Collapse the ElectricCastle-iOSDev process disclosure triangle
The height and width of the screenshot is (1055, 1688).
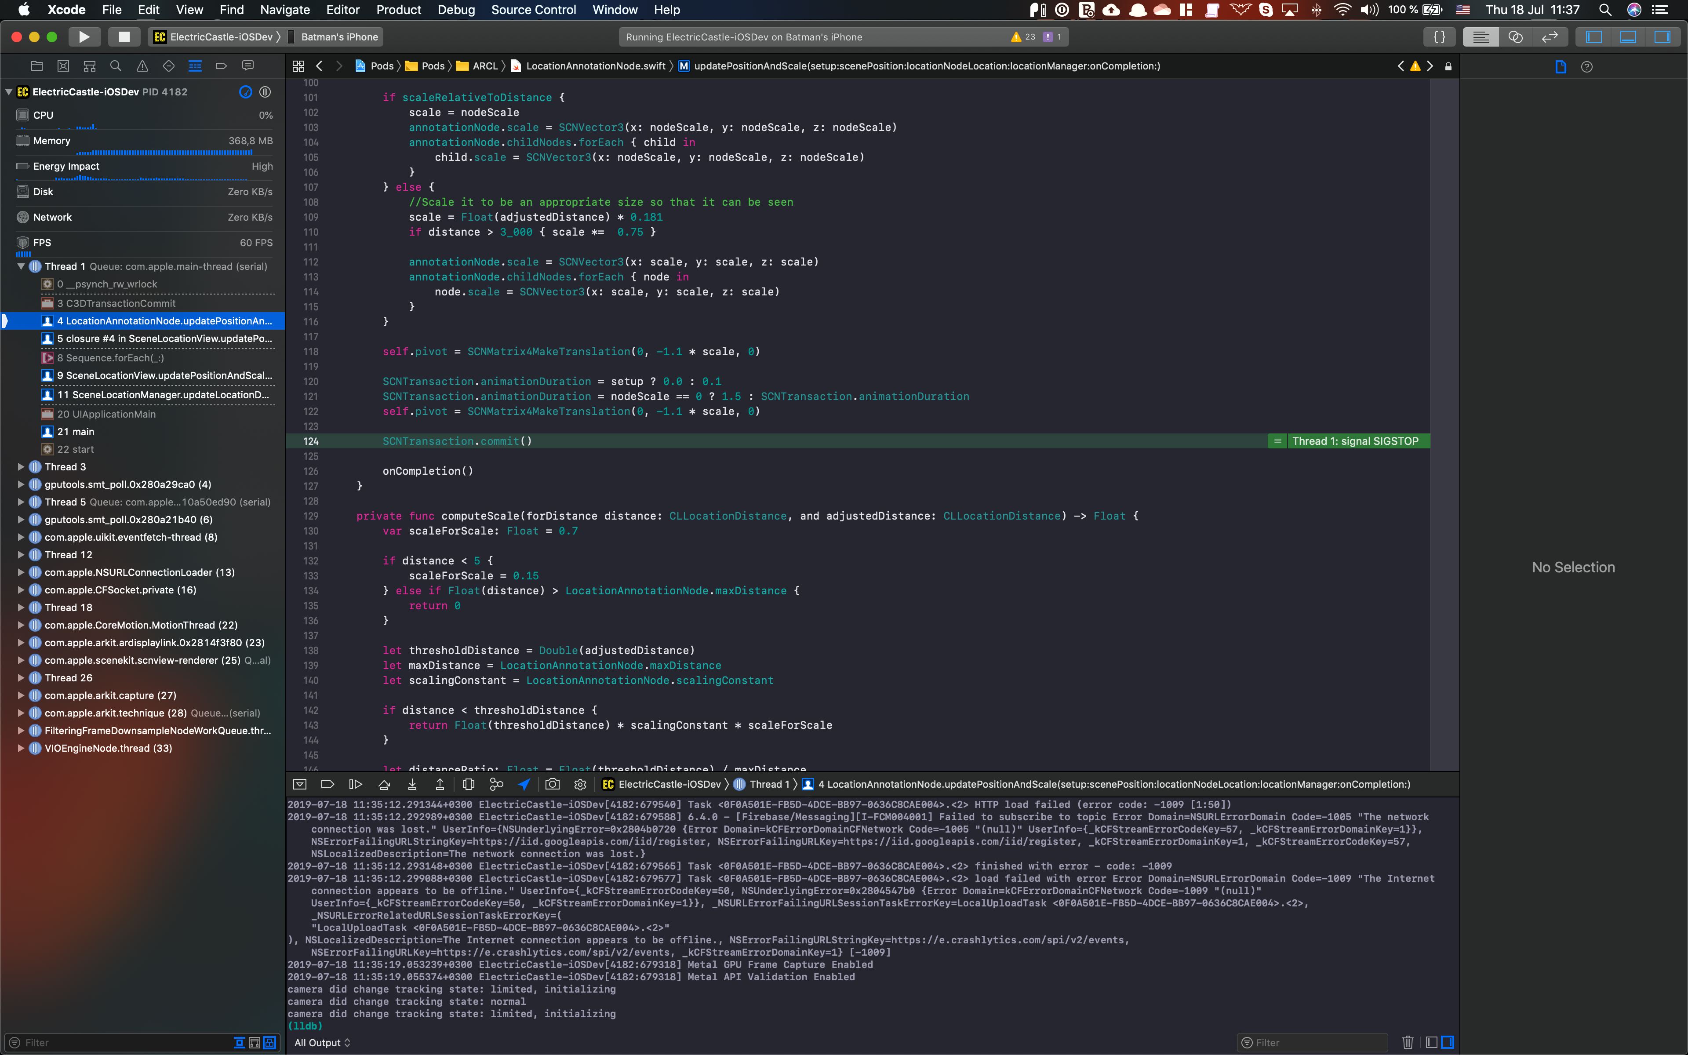8,91
